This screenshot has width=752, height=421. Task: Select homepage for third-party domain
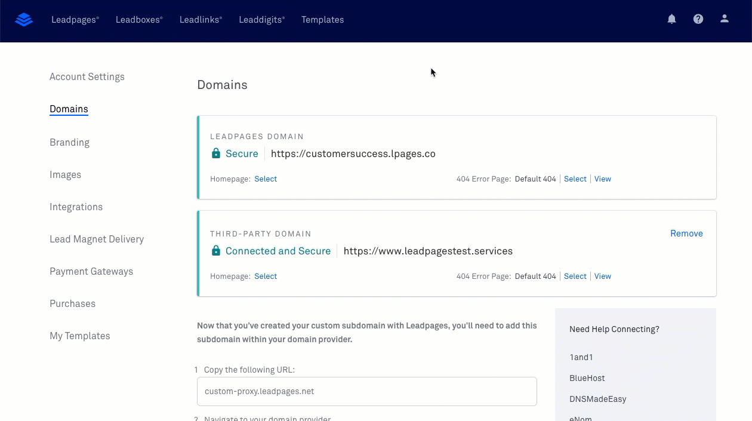pos(266,276)
